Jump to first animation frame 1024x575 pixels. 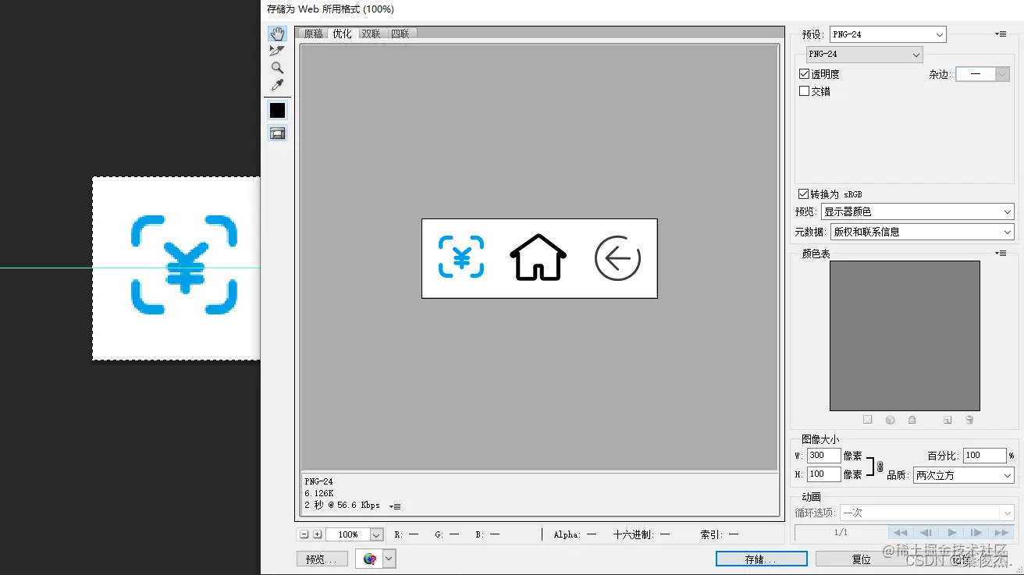(x=901, y=532)
